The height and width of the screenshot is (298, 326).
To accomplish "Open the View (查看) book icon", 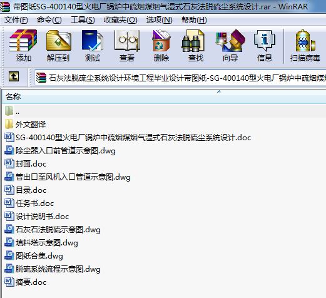I will [127, 41].
